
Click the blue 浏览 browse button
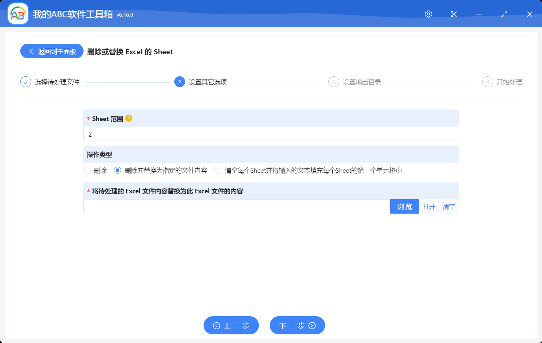coord(404,206)
